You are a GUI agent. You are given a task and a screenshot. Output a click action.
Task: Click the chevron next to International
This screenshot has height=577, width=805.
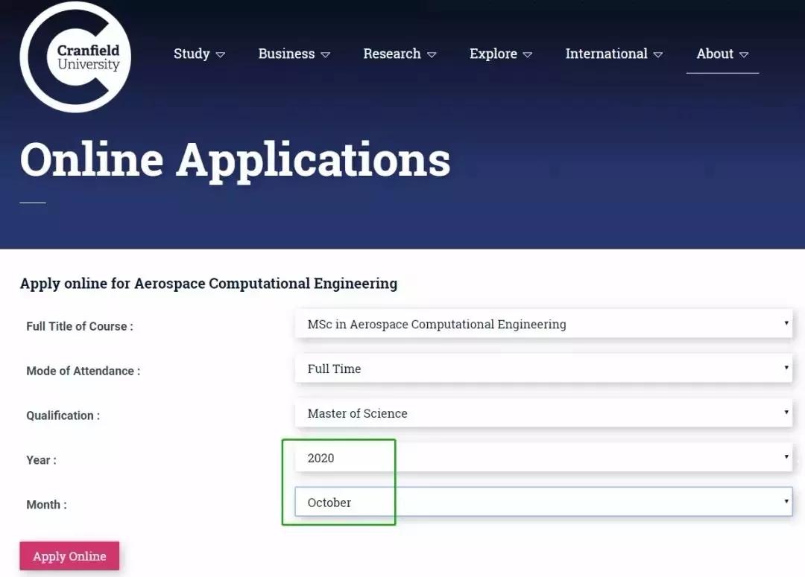[x=657, y=54]
